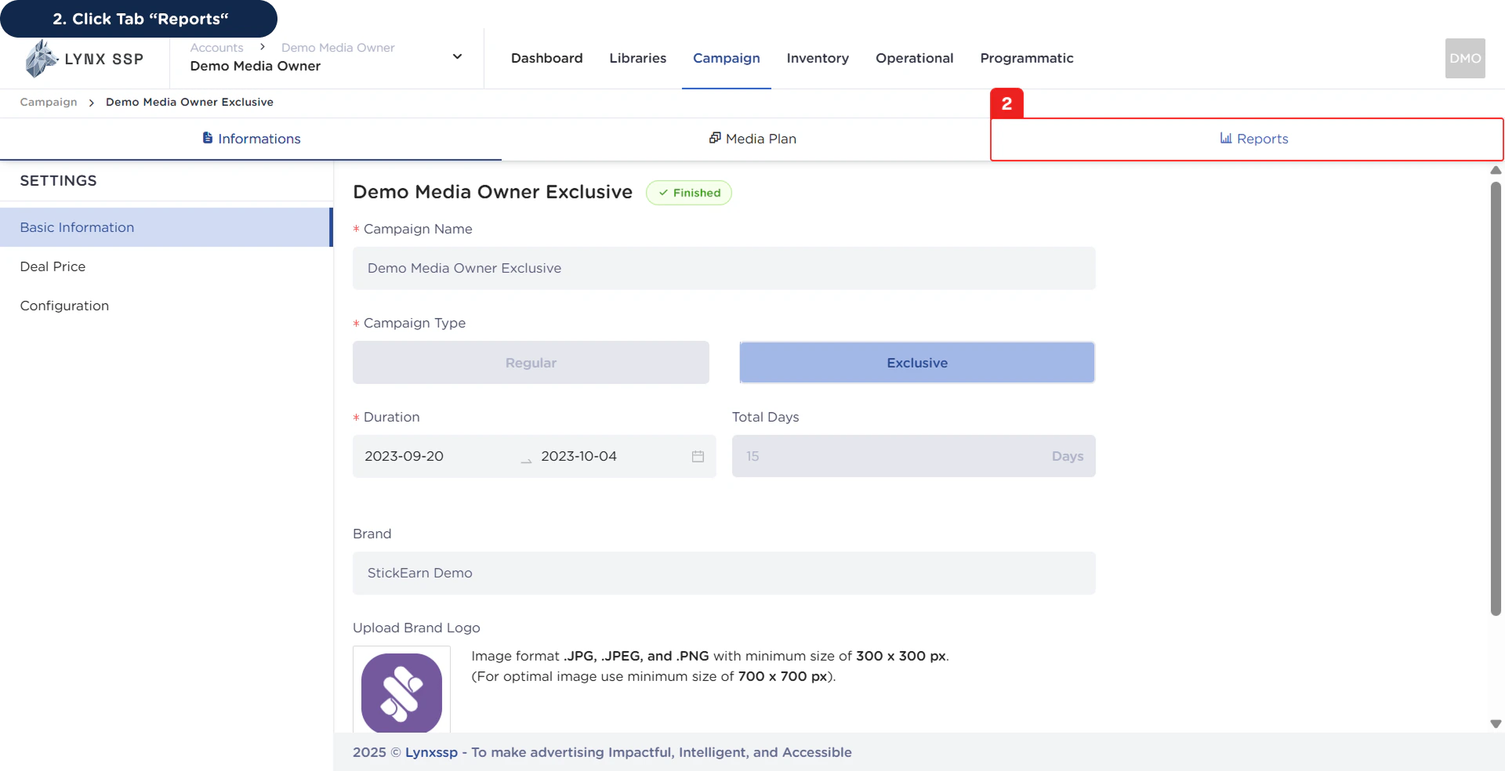Click the scroll-down arrow icon

pos(1495,723)
